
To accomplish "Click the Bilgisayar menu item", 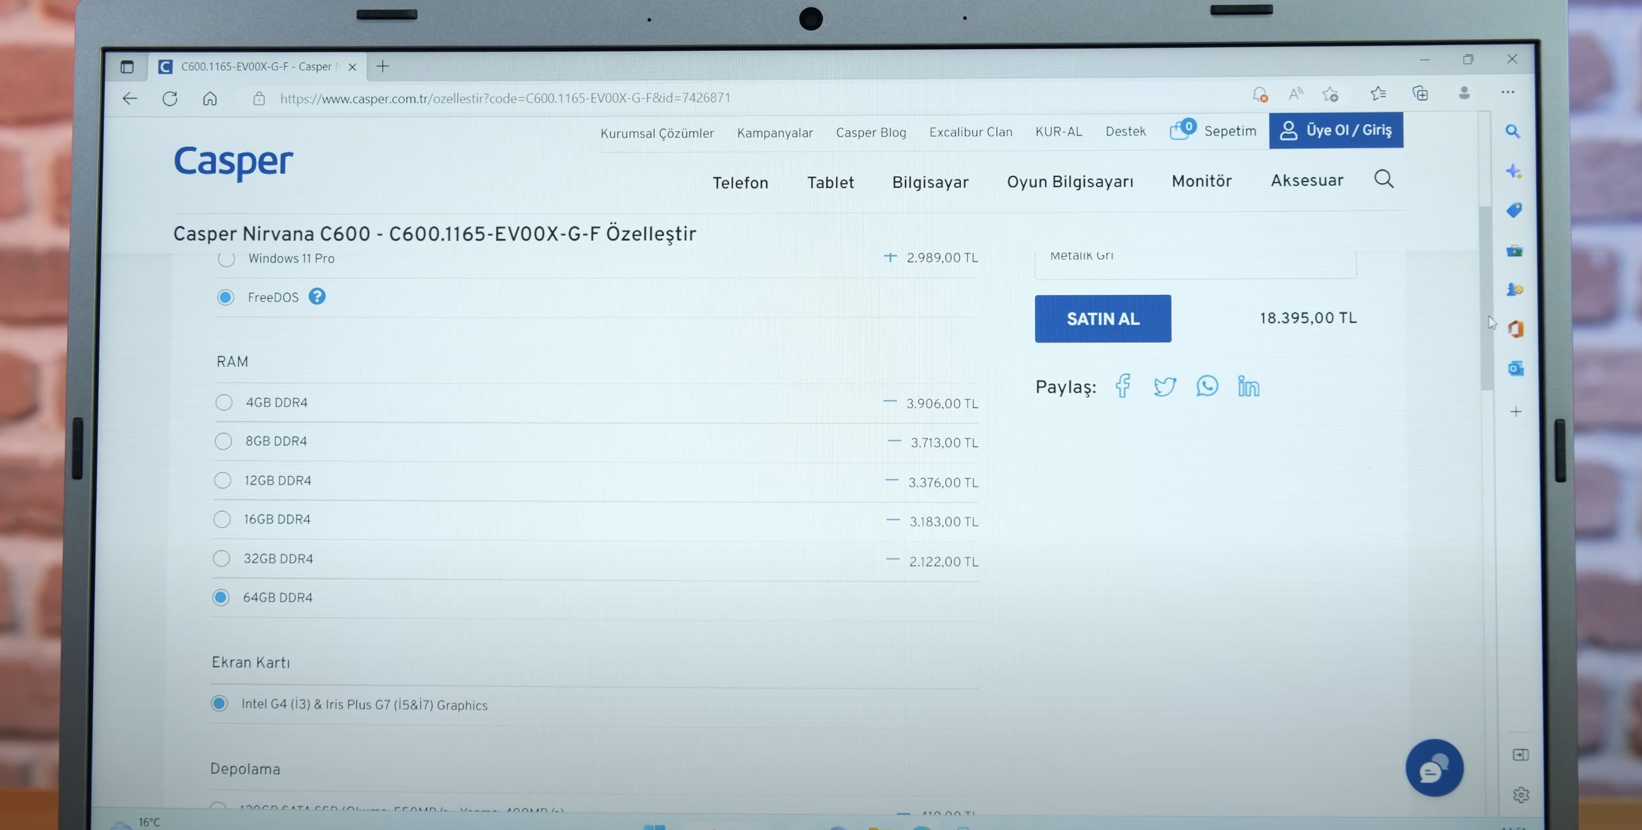I will tap(931, 180).
